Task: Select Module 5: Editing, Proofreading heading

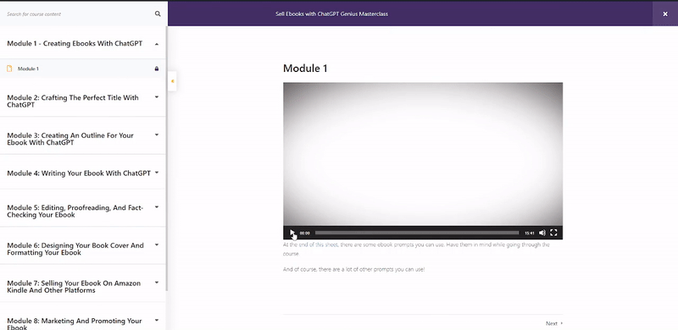Action: coord(75,212)
